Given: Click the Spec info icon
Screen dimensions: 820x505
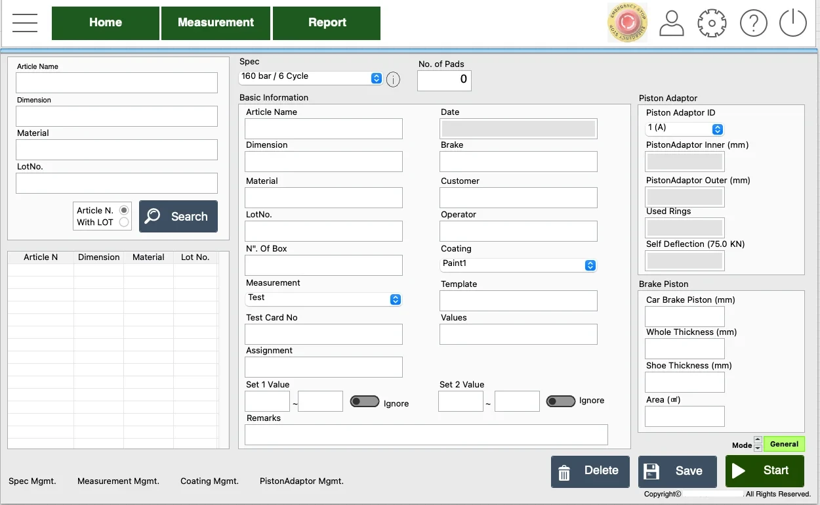Looking at the screenshot, I should click(x=393, y=79).
